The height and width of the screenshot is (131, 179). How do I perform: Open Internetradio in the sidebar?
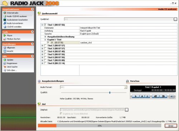click(13, 13)
